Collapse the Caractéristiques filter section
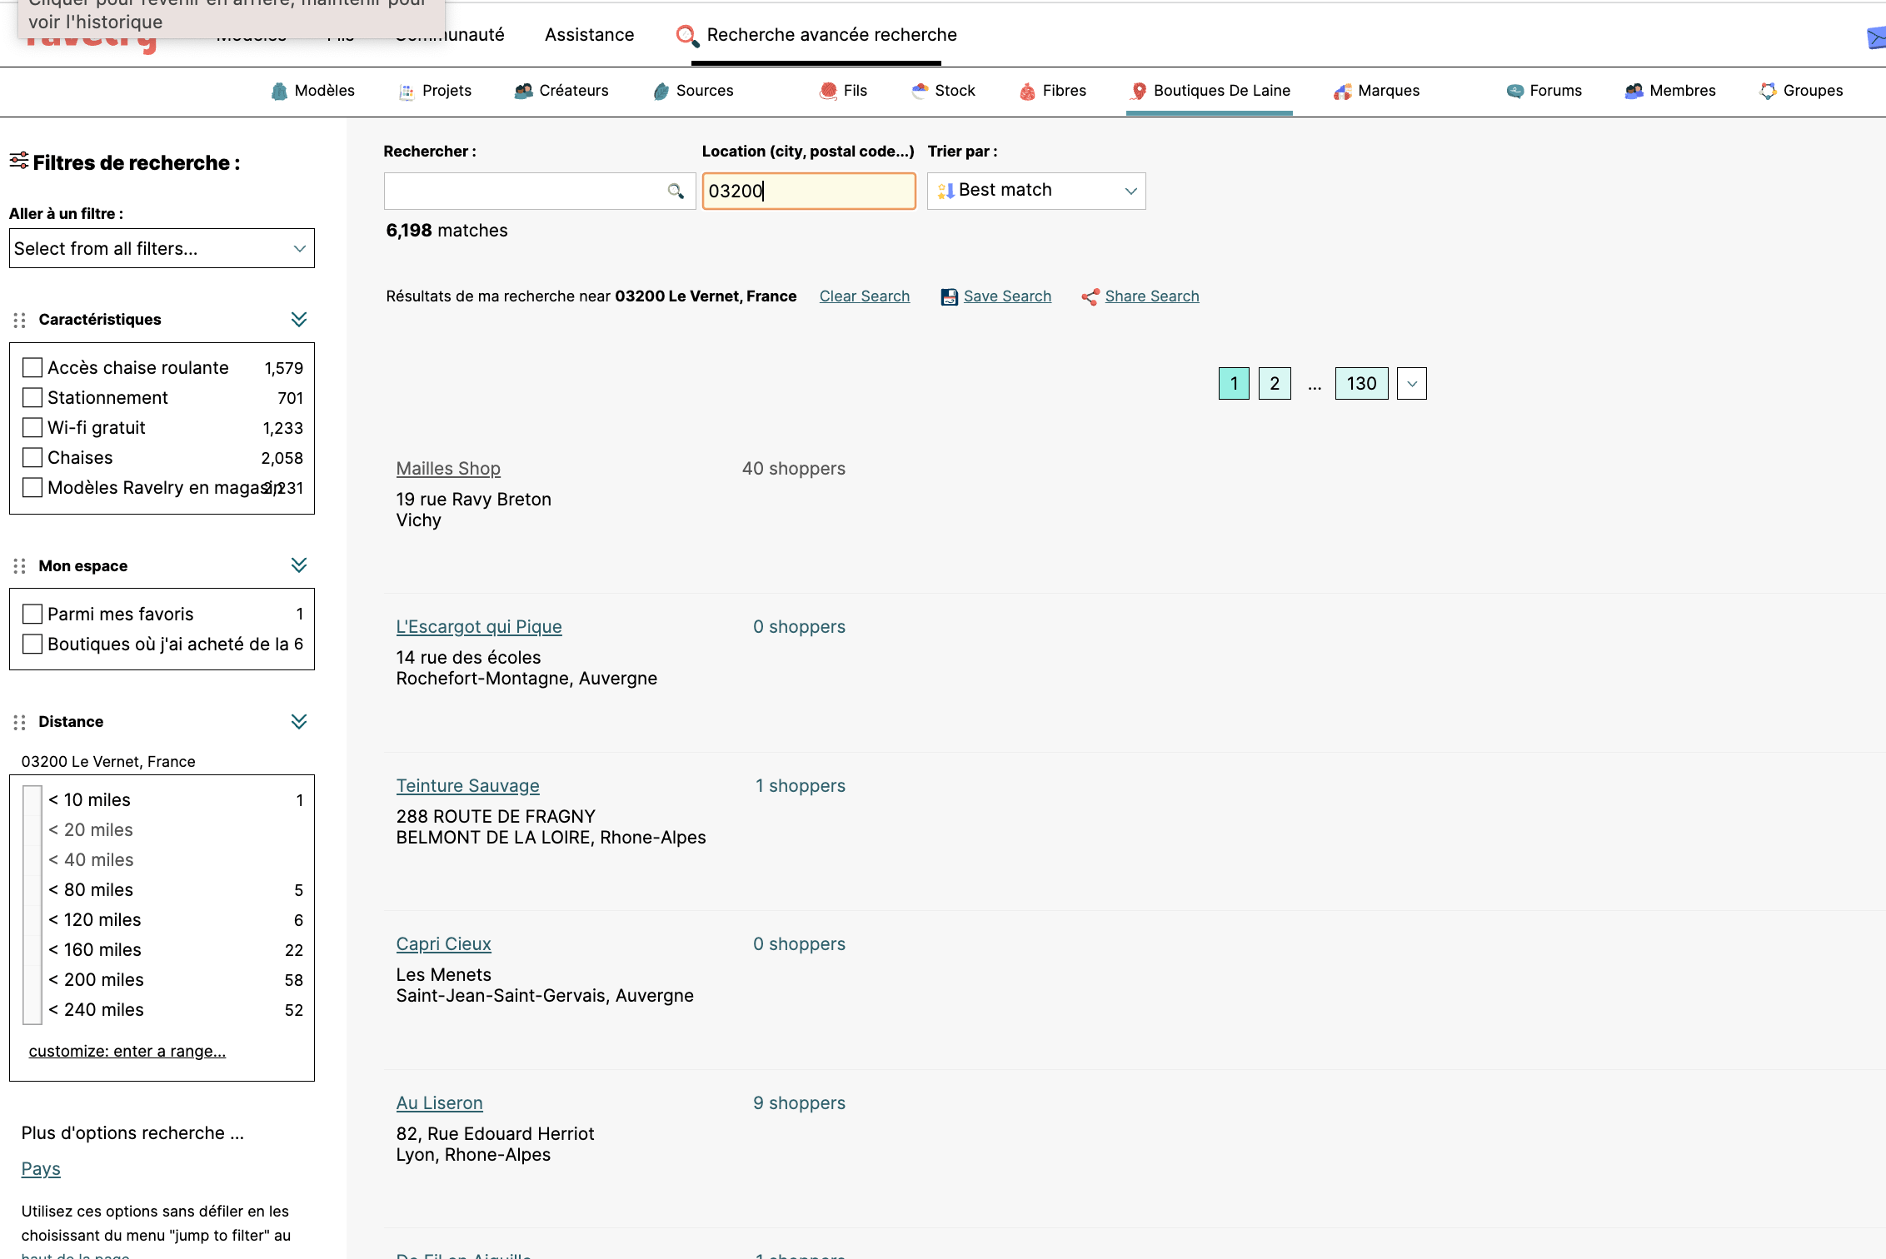 (x=299, y=320)
